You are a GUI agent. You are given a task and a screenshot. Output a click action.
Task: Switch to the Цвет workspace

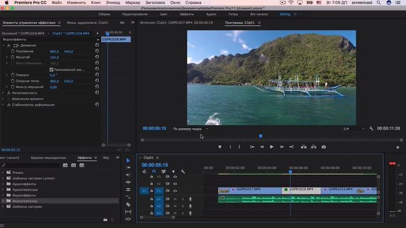[x=164, y=14]
